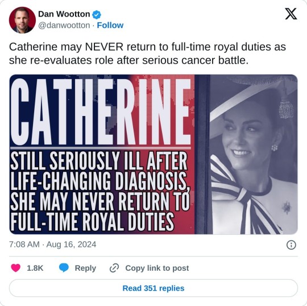The height and width of the screenshot is (306, 307).
Task: Click Copy link to post
Action: pos(157,268)
